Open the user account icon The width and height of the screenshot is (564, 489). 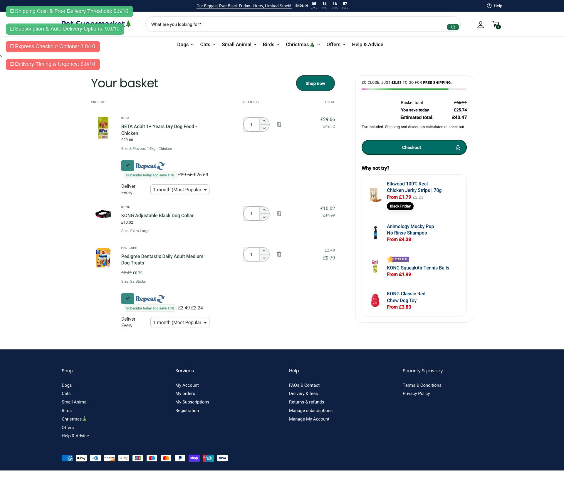pyautogui.click(x=480, y=25)
